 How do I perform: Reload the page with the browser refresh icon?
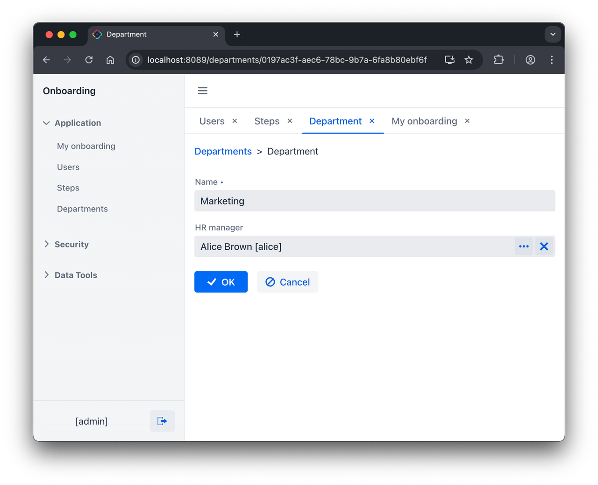tap(89, 60)
